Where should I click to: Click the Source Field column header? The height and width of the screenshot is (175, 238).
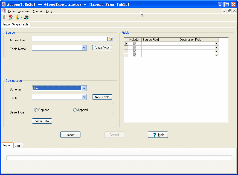[160, 40]
